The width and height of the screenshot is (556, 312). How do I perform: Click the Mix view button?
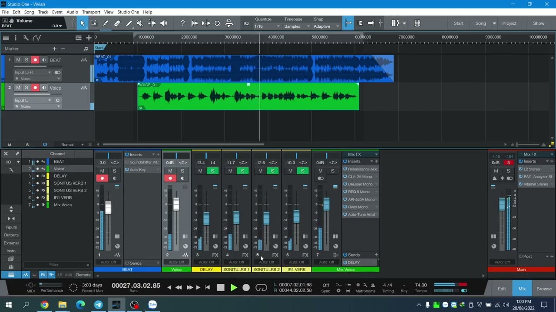tap(522, 289)
